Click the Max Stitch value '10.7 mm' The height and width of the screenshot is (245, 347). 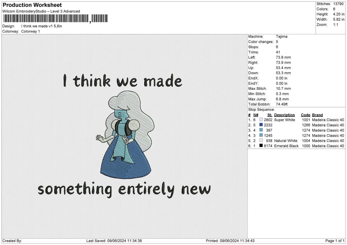[283, 88]
